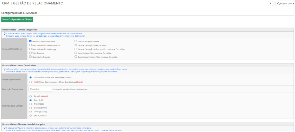295x132 pixels.
Task: Open the help question mark icon
Action: click(x=270, y=4)
